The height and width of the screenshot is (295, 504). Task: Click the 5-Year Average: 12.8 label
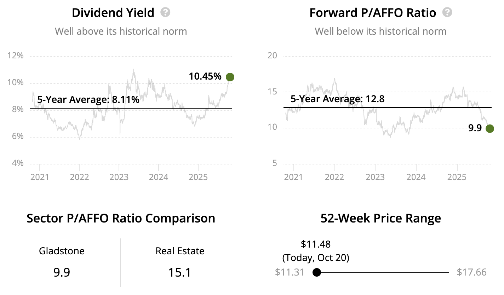[337, 99]
